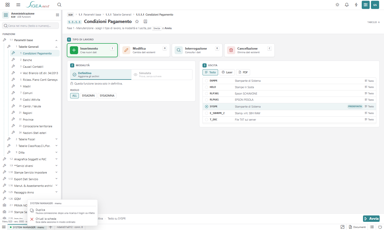Image resolution: width=384 pixels, height=230 pixels.
Task: Select the SYSADMN role button
Action: [x=88, y=96]
